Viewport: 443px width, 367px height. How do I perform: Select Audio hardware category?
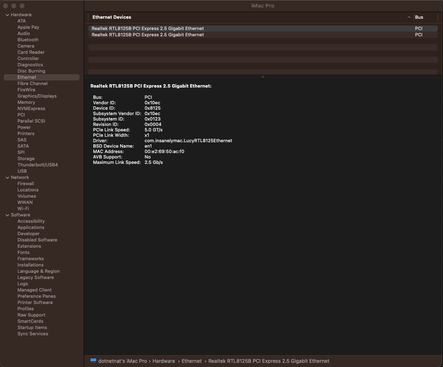pyautogui.click(x=23, y=33)
